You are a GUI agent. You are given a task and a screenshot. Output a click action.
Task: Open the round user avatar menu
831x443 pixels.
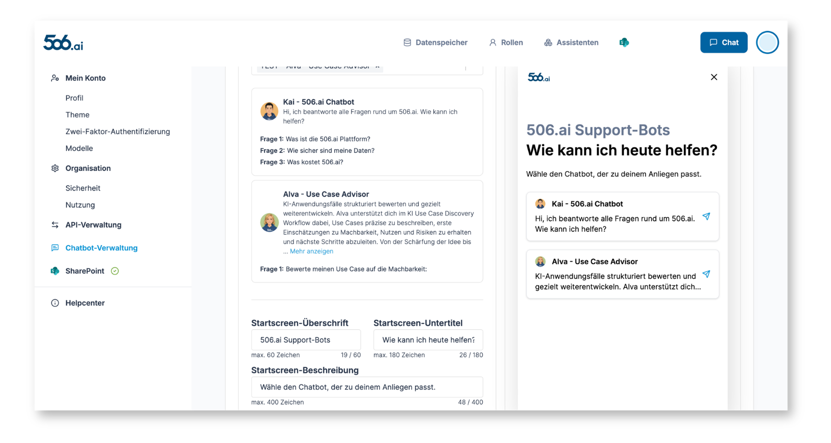(767, 42)
